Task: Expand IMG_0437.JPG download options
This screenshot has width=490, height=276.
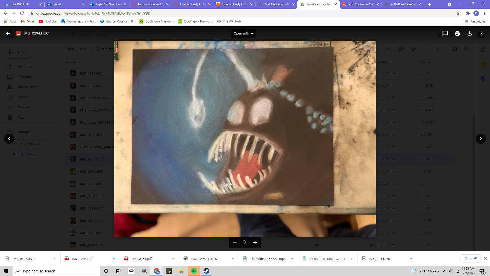Action: (54, 259)
